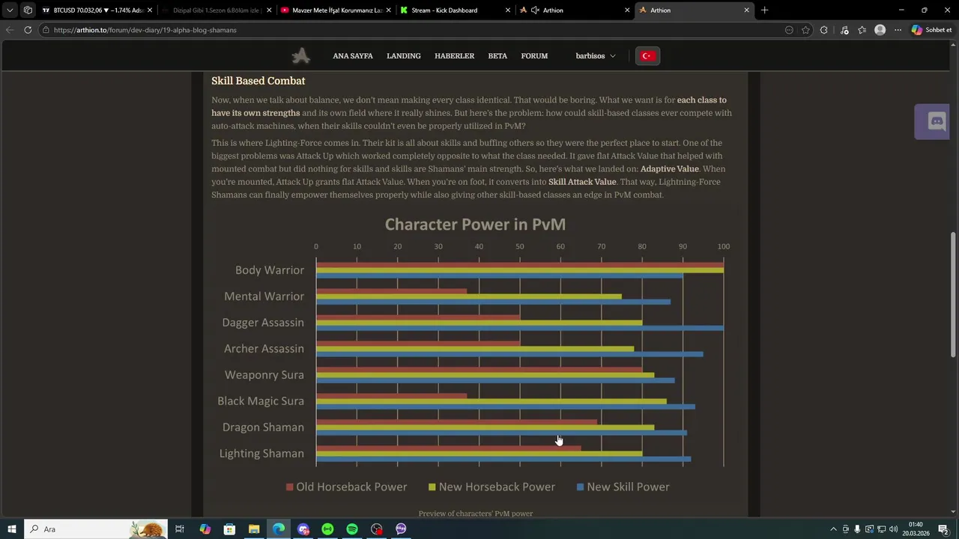The width and height of the screenshot is (959, 539).
Task: Open the Copilot Sohbet et button
Action: (931, 30)
